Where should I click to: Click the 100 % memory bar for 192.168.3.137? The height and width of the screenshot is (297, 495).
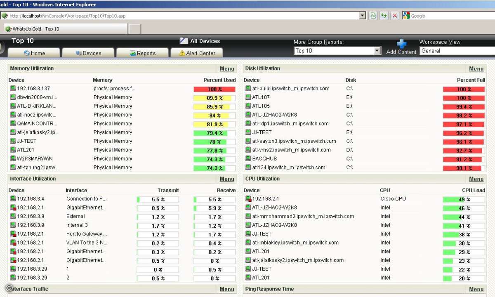pos(214,89)
